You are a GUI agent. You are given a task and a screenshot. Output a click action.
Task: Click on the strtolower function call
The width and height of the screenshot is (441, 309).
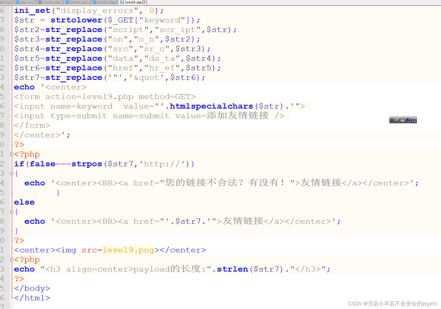(x=76, y=20)
